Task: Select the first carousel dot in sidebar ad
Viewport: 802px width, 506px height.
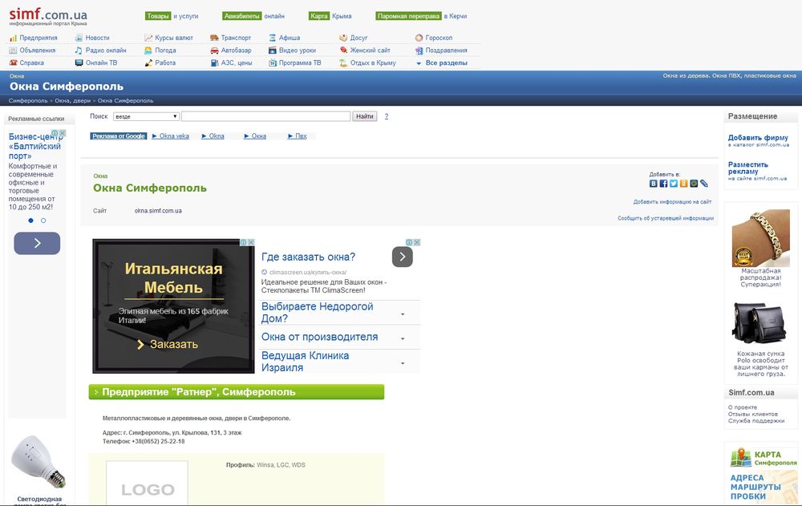Action: tap(31, 220)
